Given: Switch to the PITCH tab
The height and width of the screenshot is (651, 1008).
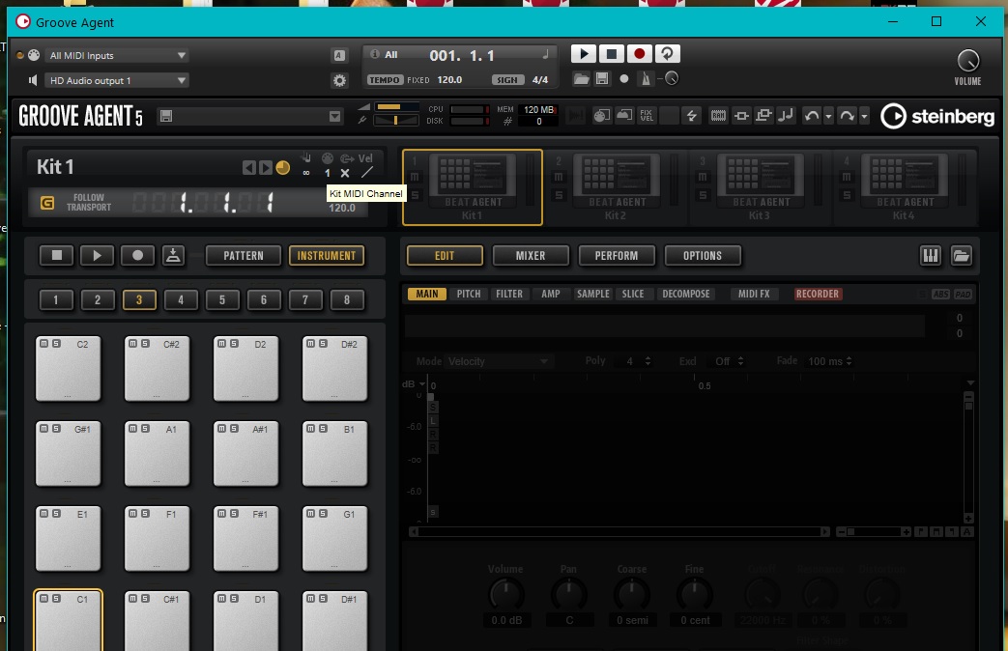Looking at the screenshot, I should point(469,294).
